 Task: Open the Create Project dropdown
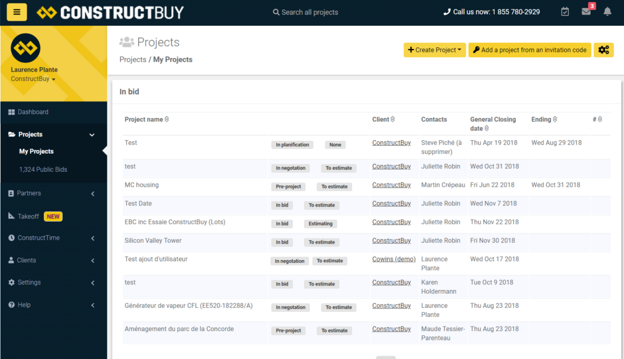coord(435,50)
